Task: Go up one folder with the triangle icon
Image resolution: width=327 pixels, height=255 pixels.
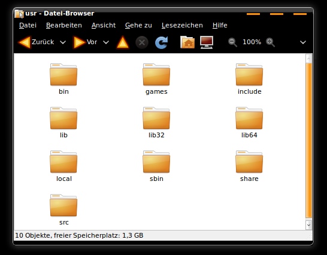Action: click(x=123, y=42)
